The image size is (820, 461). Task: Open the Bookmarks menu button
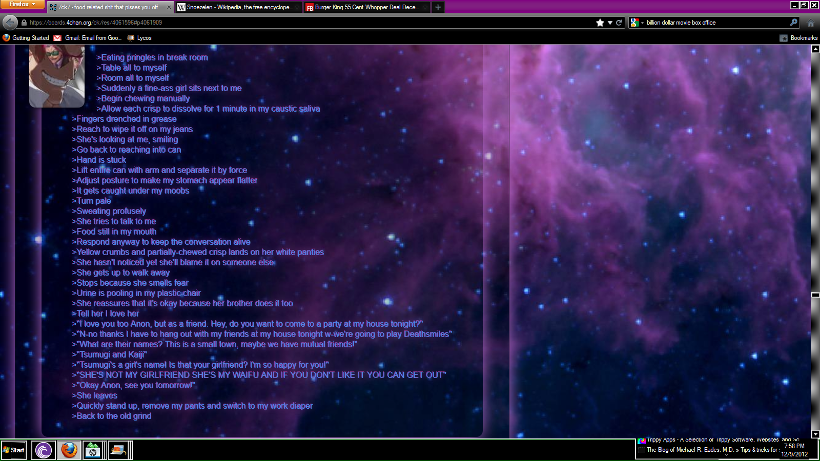tap(798, 38)
